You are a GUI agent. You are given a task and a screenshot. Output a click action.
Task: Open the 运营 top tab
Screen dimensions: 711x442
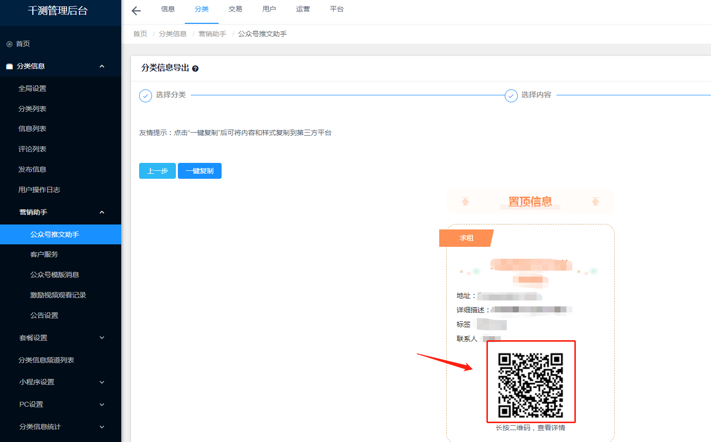coord(303,9)
